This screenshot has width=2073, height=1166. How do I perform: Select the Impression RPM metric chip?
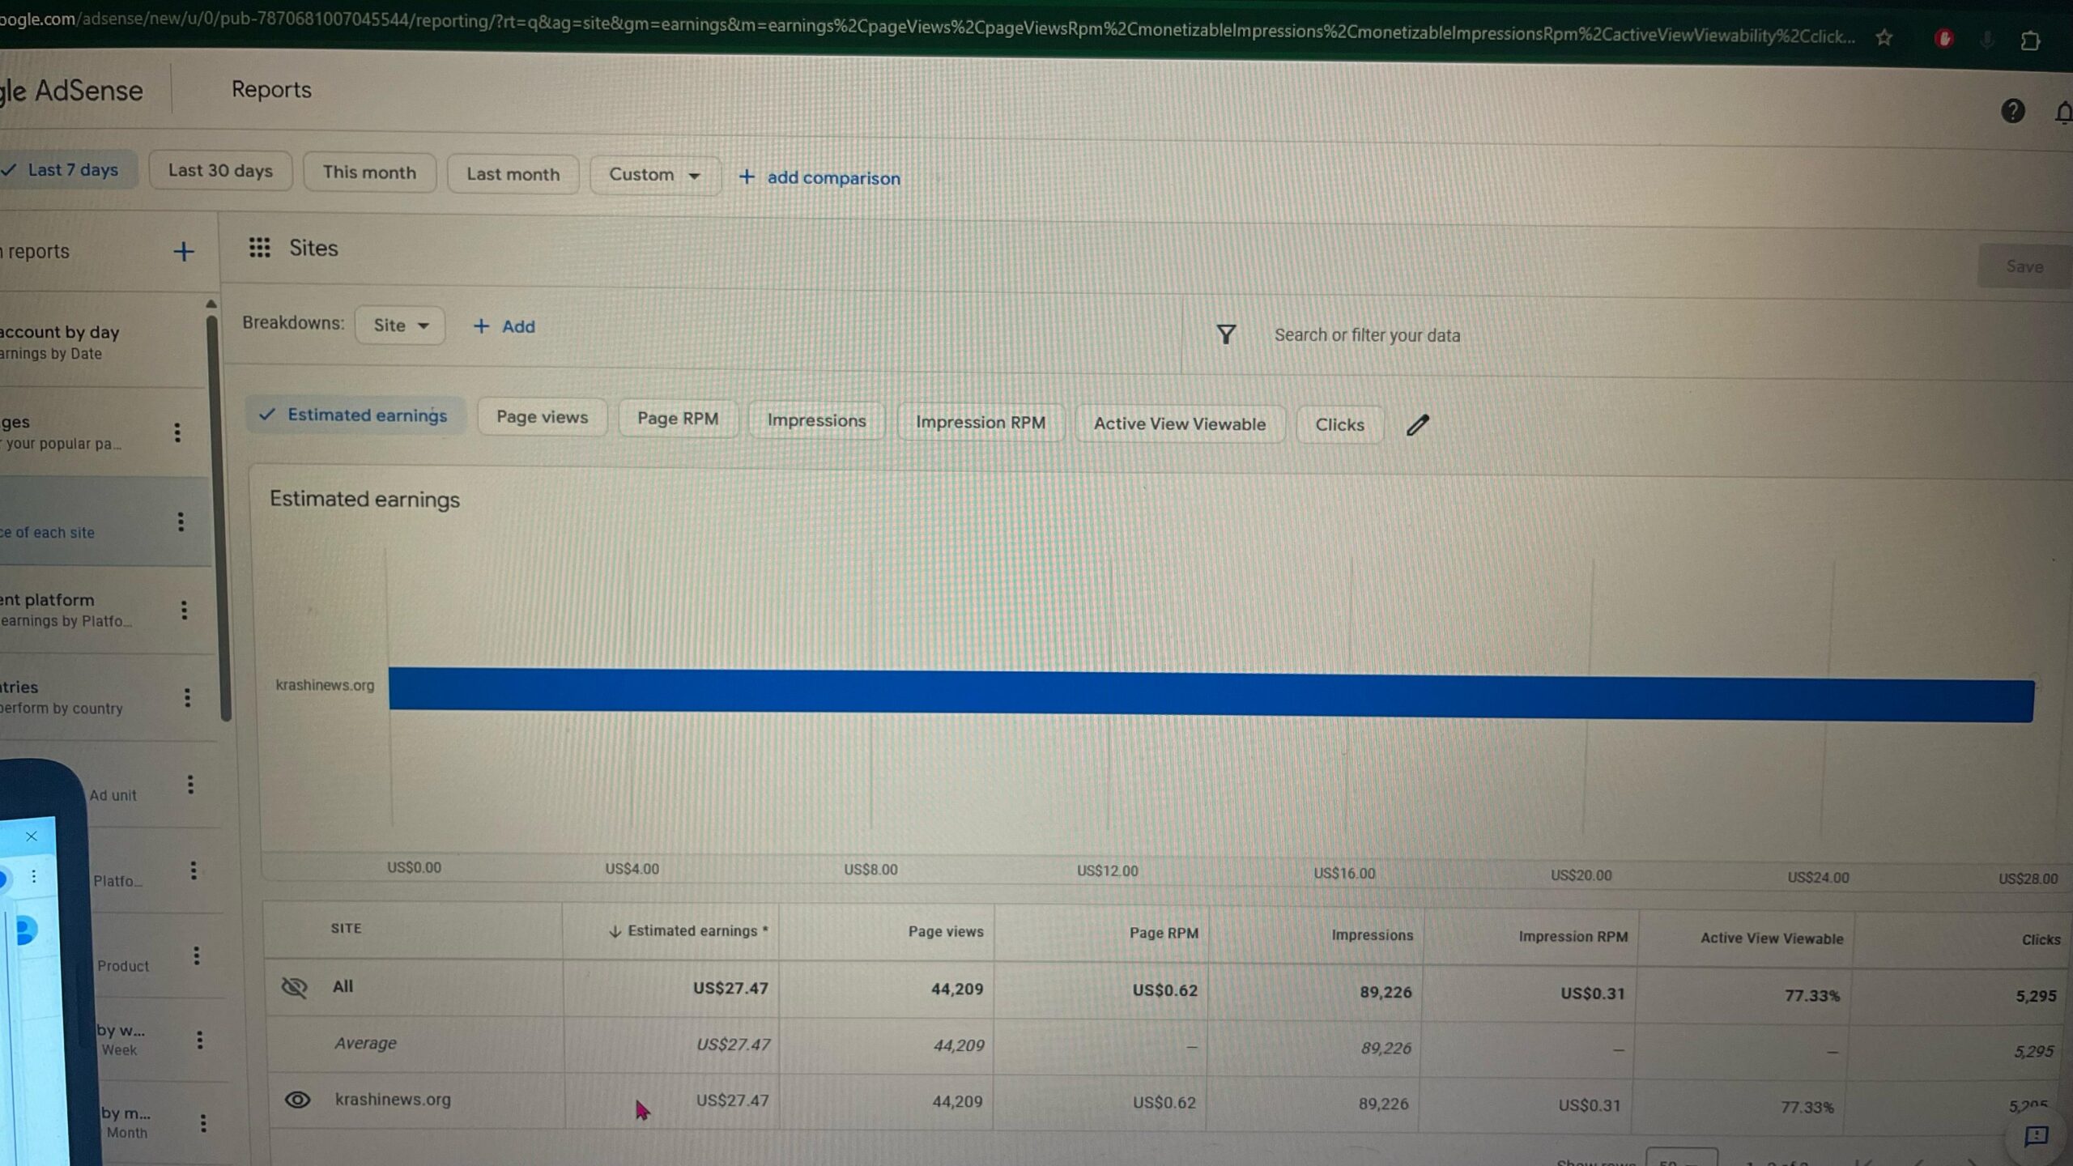click(x=981, y=422)
